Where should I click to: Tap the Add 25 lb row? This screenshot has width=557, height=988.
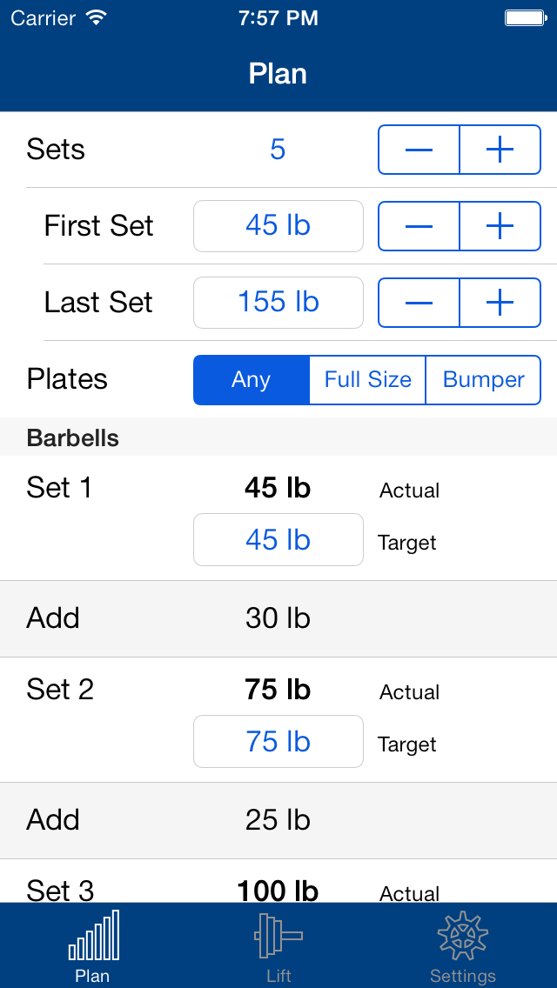pos(278,820)
